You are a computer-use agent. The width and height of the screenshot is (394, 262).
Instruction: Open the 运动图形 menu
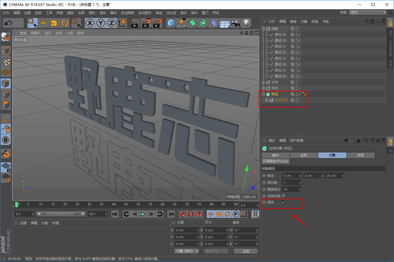(x=145, y=13)
